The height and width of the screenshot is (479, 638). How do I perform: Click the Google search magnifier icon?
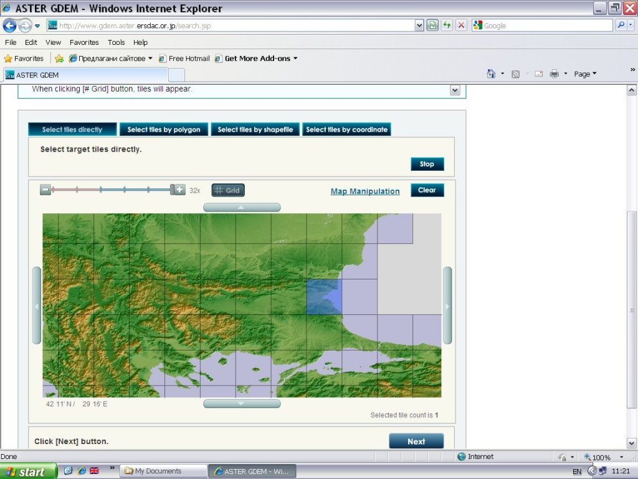click(x=621, y=26)
